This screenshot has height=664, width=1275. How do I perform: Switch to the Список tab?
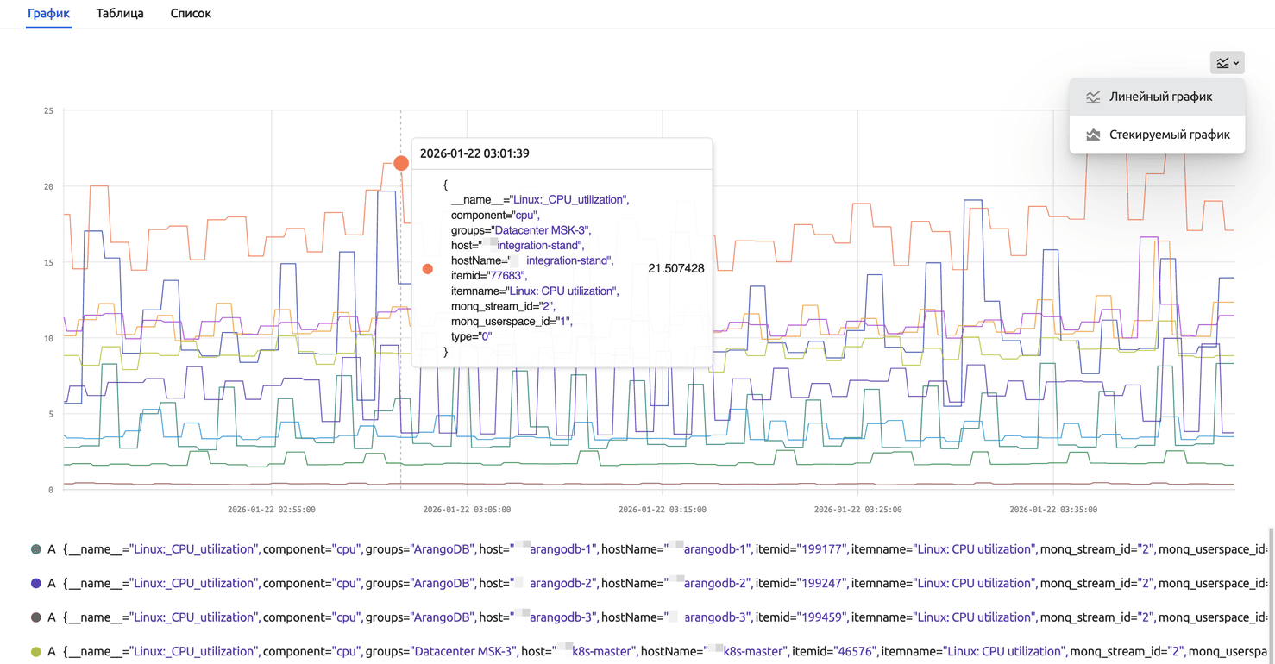point(191,14)
